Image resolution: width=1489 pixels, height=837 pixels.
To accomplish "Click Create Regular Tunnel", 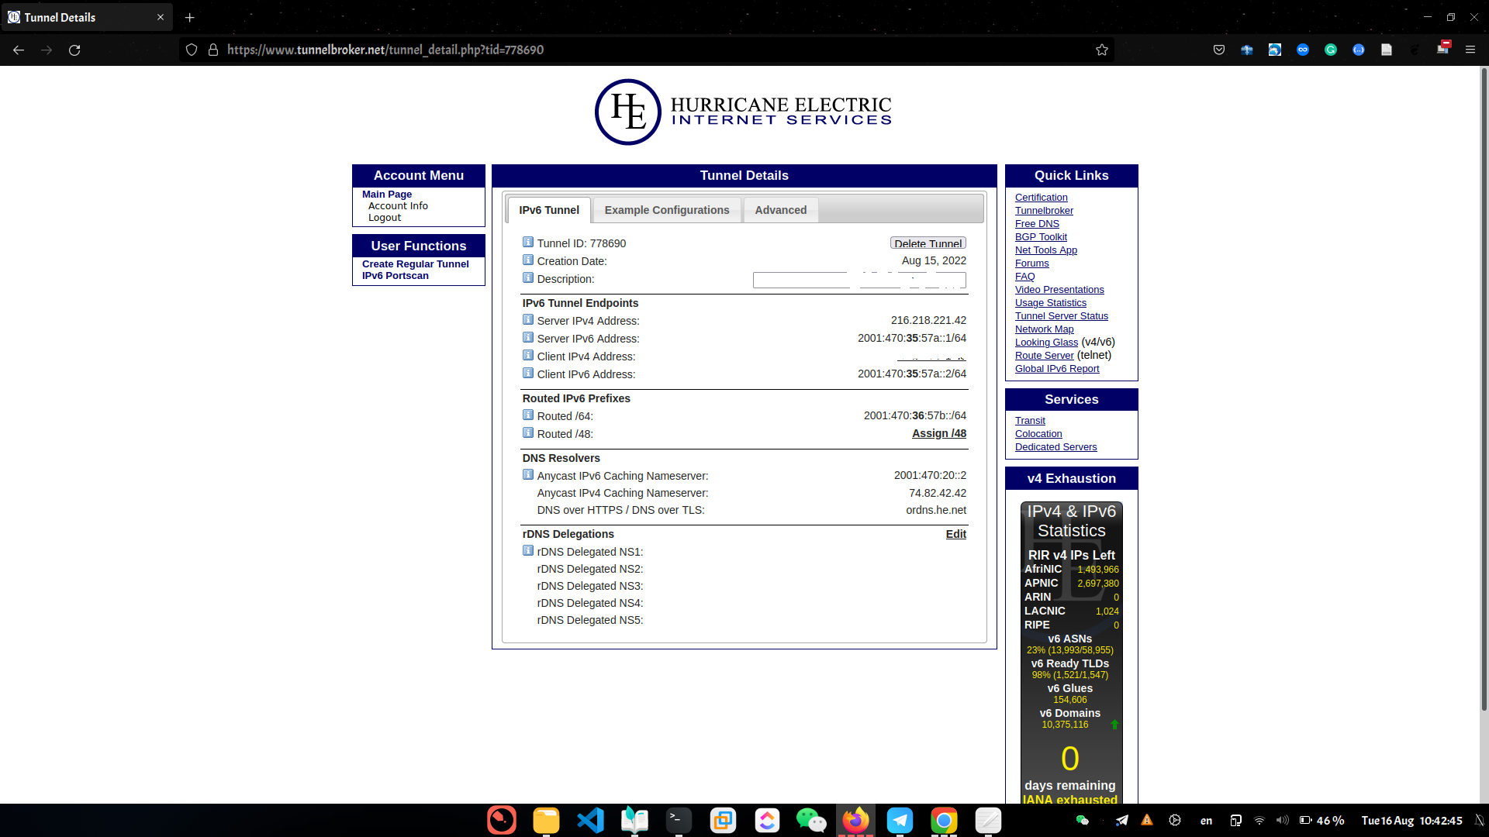I will coord(415,263).
